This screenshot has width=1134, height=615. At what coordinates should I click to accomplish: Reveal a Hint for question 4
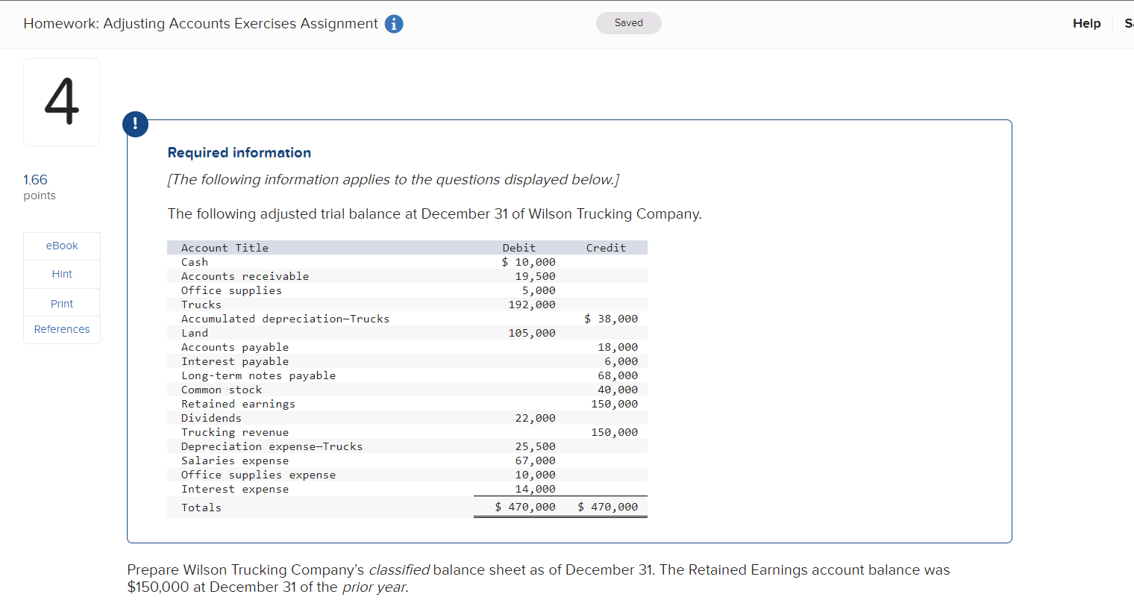point(61,273)
